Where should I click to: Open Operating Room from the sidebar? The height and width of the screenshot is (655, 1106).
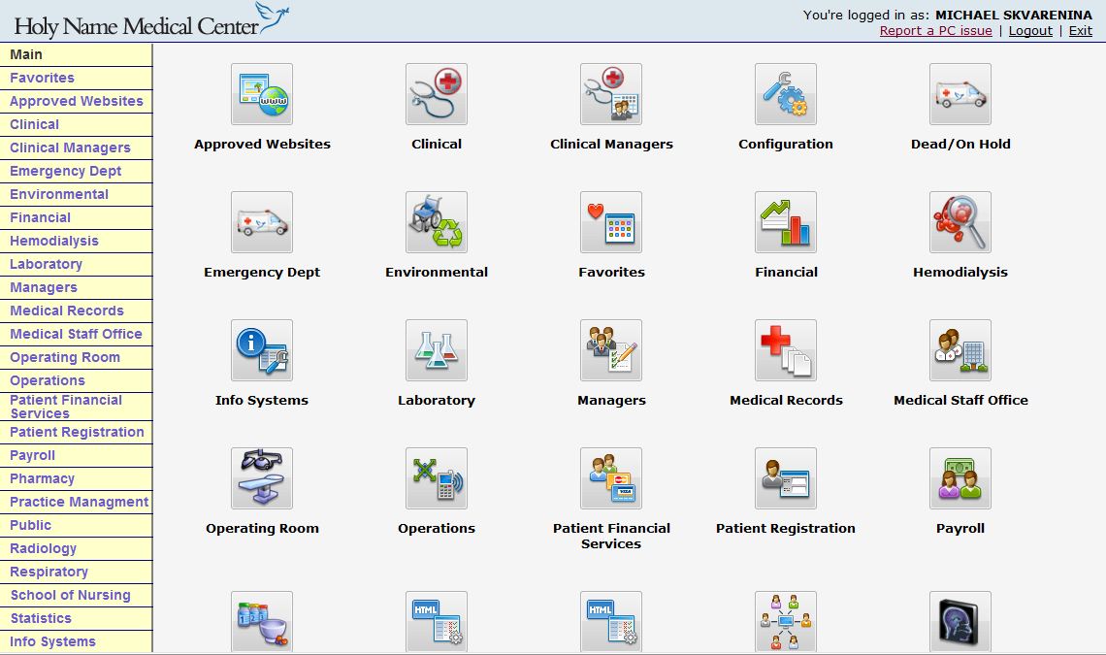[x=77, y=357]
